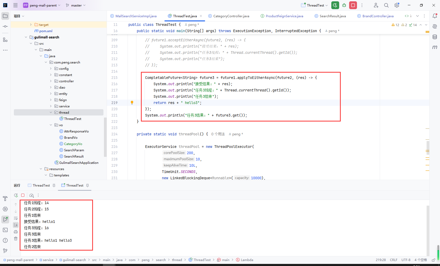This screenshot has width=440, height=266.
Task: Open the Structure tool window icon
Action: pos(5,40)
